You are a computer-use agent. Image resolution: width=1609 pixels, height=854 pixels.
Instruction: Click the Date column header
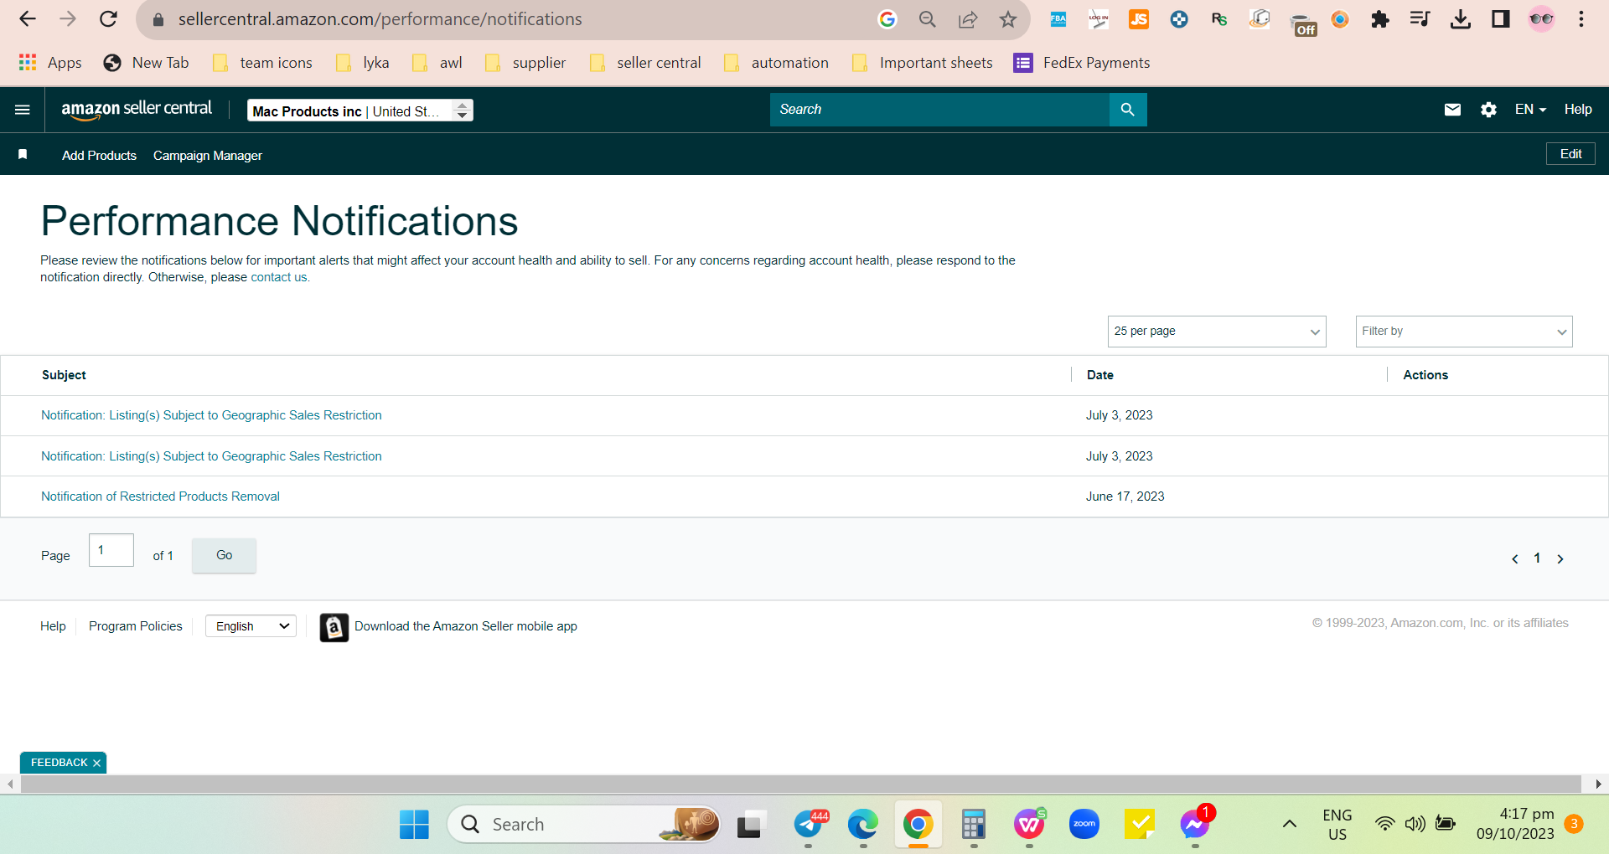pyautogui.click(x=1100, y=375)
